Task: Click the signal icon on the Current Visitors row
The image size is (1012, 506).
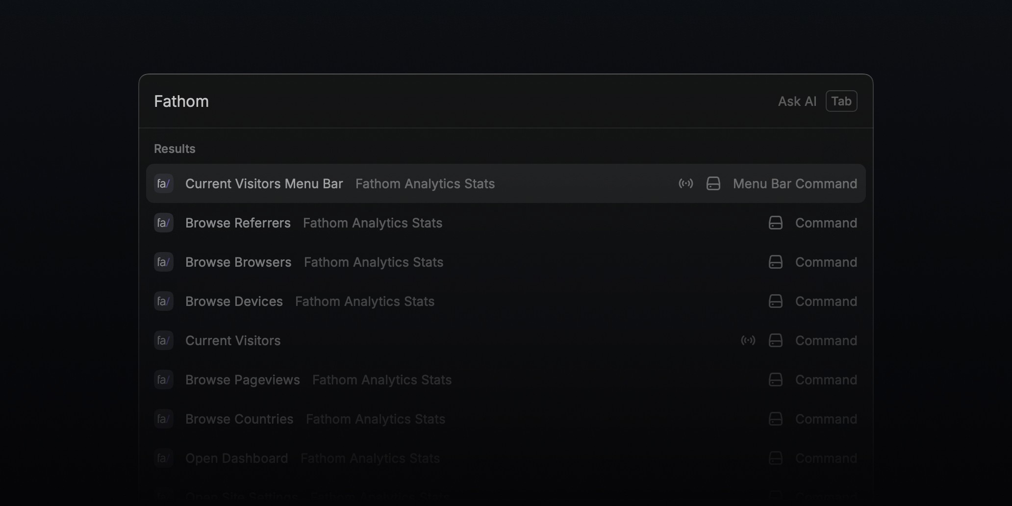Action: click(748, 340)
